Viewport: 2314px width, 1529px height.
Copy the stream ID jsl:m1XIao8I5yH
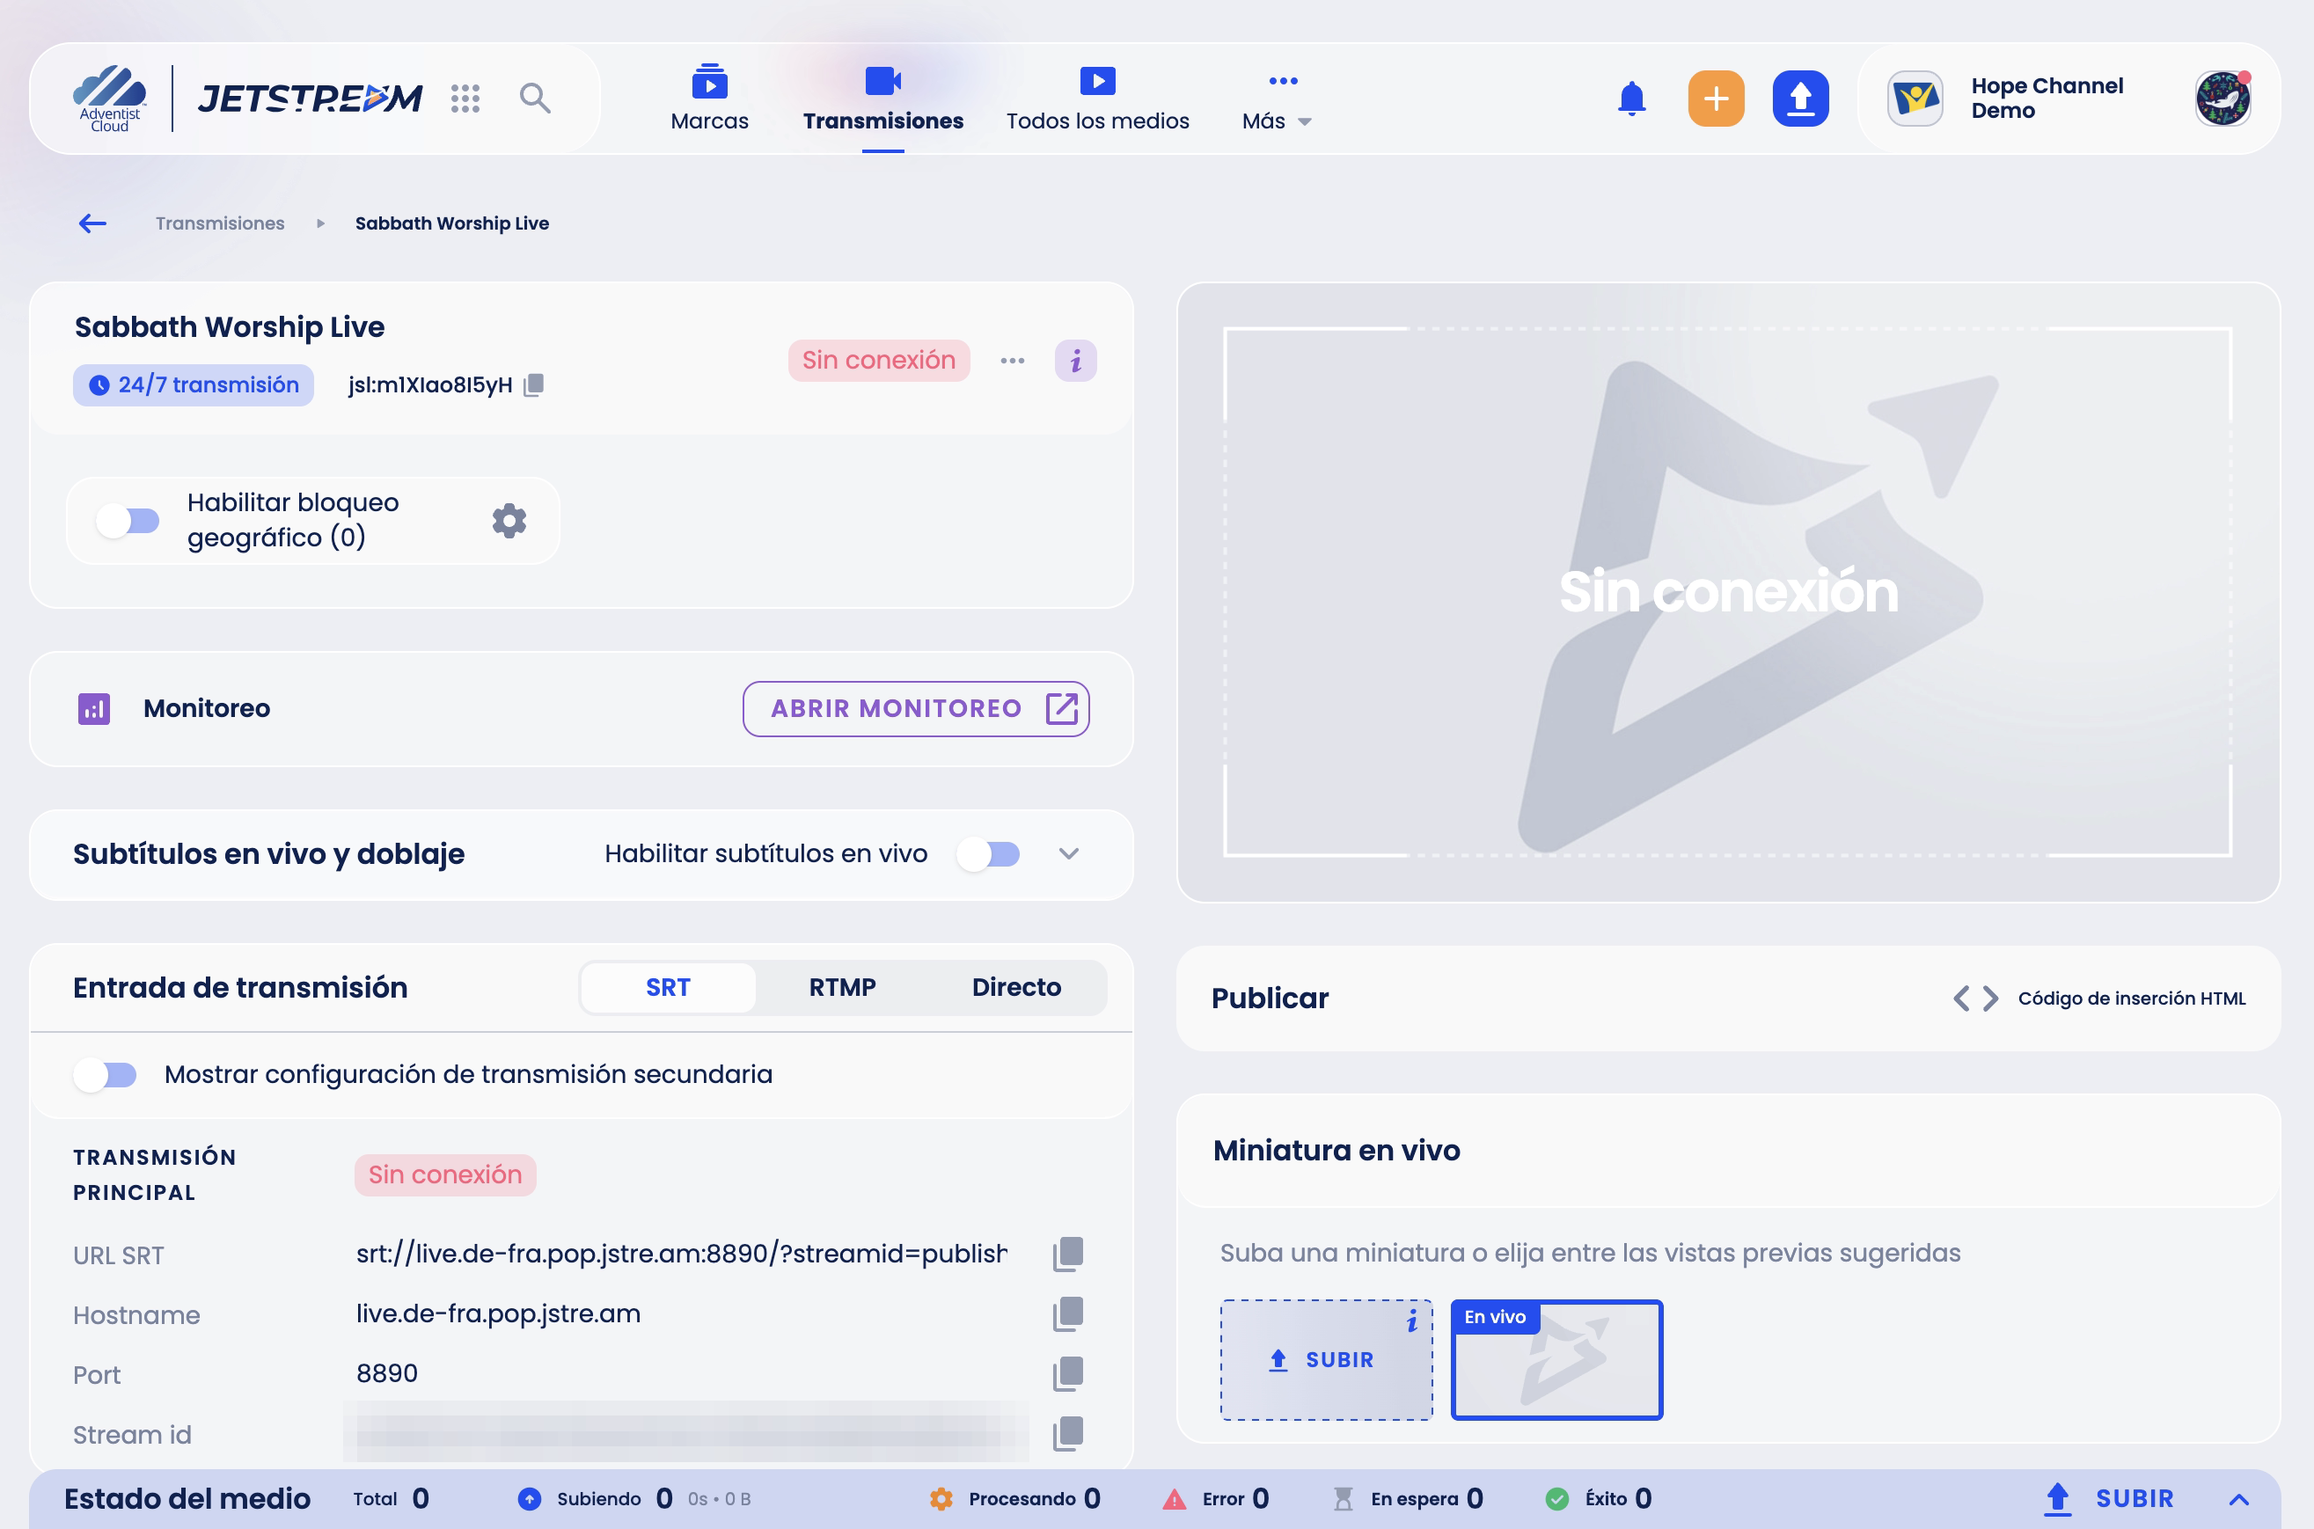[x=533, y=385]
